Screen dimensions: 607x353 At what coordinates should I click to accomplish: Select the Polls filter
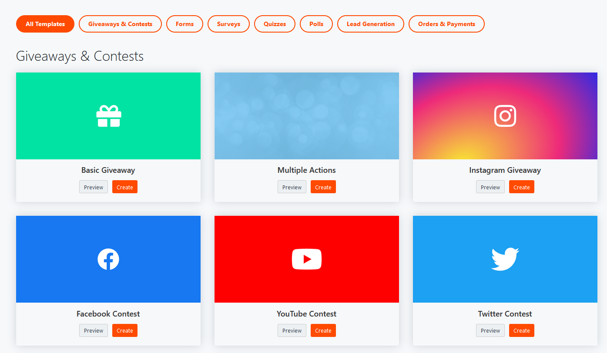tap(316, 24)
